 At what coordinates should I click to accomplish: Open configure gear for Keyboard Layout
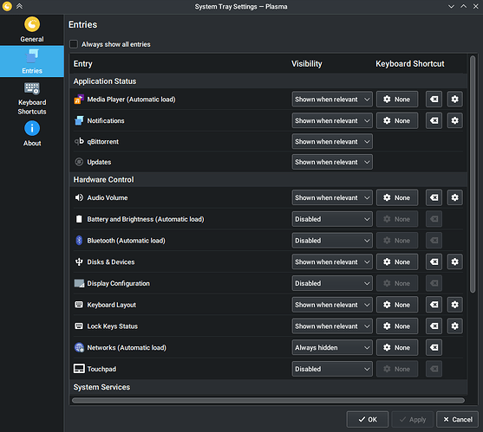point(454,305)
